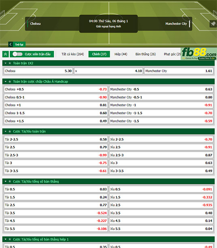The height and width of the screenshot is (248, 217).
Task: Collapse the Cược Tài/Xỉu toàn trận arrow
Action: click(6, 131)
